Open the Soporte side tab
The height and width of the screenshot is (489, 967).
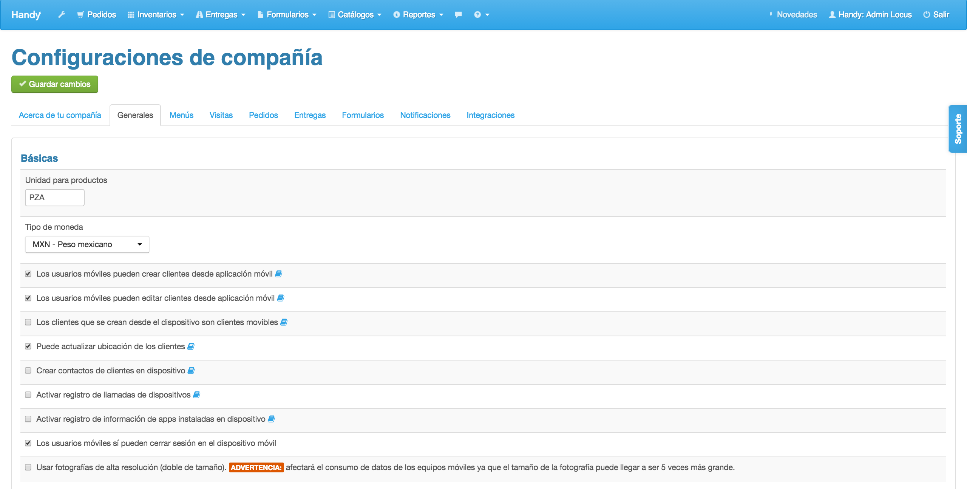point(958,129)
